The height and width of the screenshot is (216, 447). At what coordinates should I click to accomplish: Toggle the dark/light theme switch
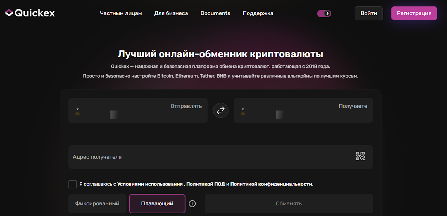[324, 13]
